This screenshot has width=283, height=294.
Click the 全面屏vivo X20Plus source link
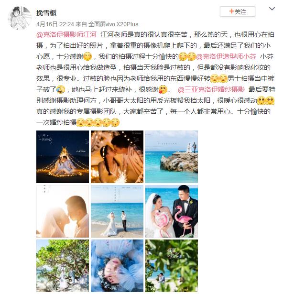pyautogui.click(x=113, y=24)
